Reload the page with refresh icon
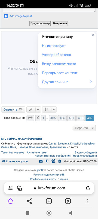98x219 pixels. pos(88,188)
